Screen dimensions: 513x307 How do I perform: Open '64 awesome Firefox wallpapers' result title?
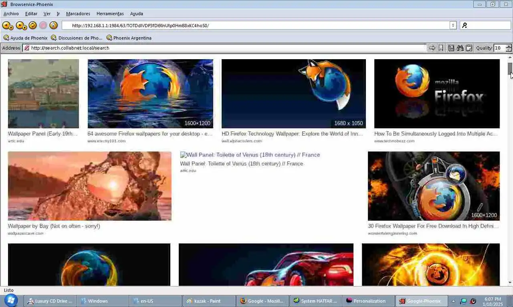pyautogui.click(x=150, y=134)
